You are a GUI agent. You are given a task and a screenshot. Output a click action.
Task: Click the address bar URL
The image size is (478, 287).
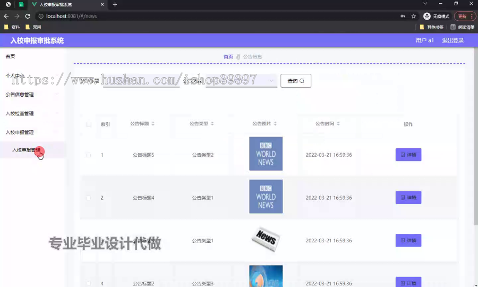pos(71,16)
